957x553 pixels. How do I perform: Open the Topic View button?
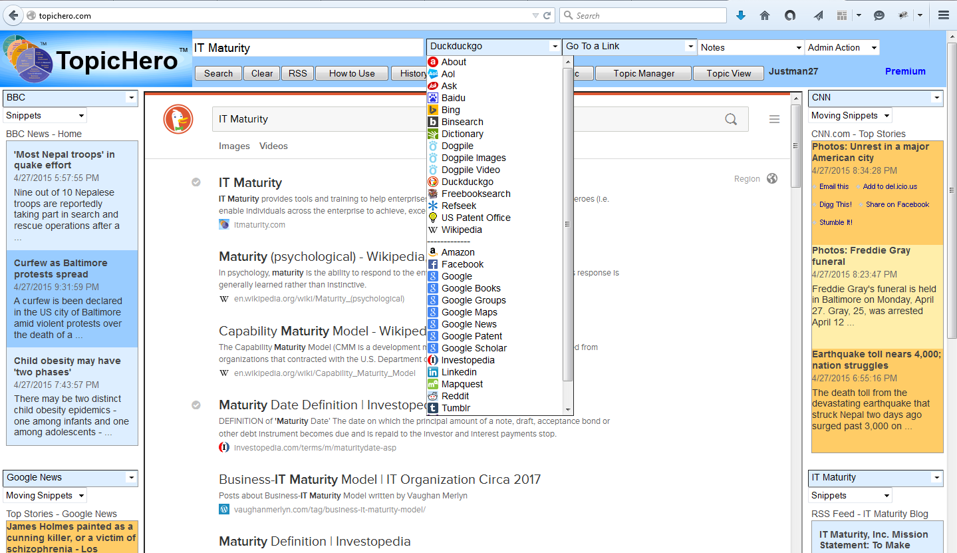(728, 73)
